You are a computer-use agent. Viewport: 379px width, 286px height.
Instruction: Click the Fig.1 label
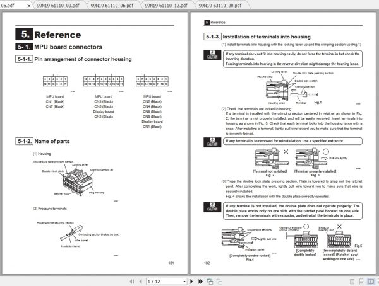tap(318, 102)
